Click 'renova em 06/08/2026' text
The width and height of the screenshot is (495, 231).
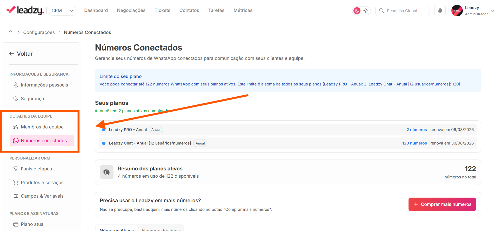[452, 130]
